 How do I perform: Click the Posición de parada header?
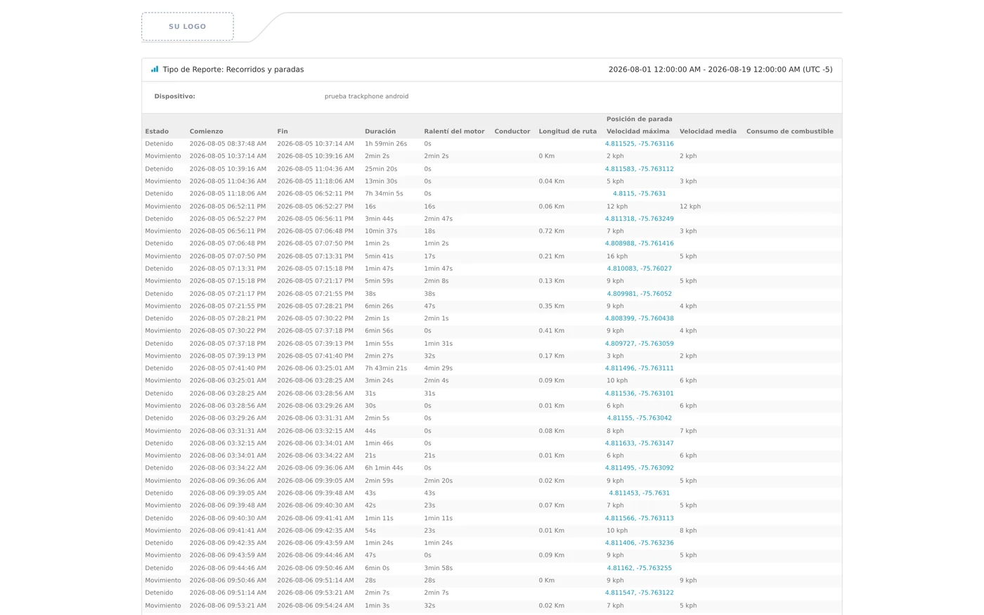point(640,119)
